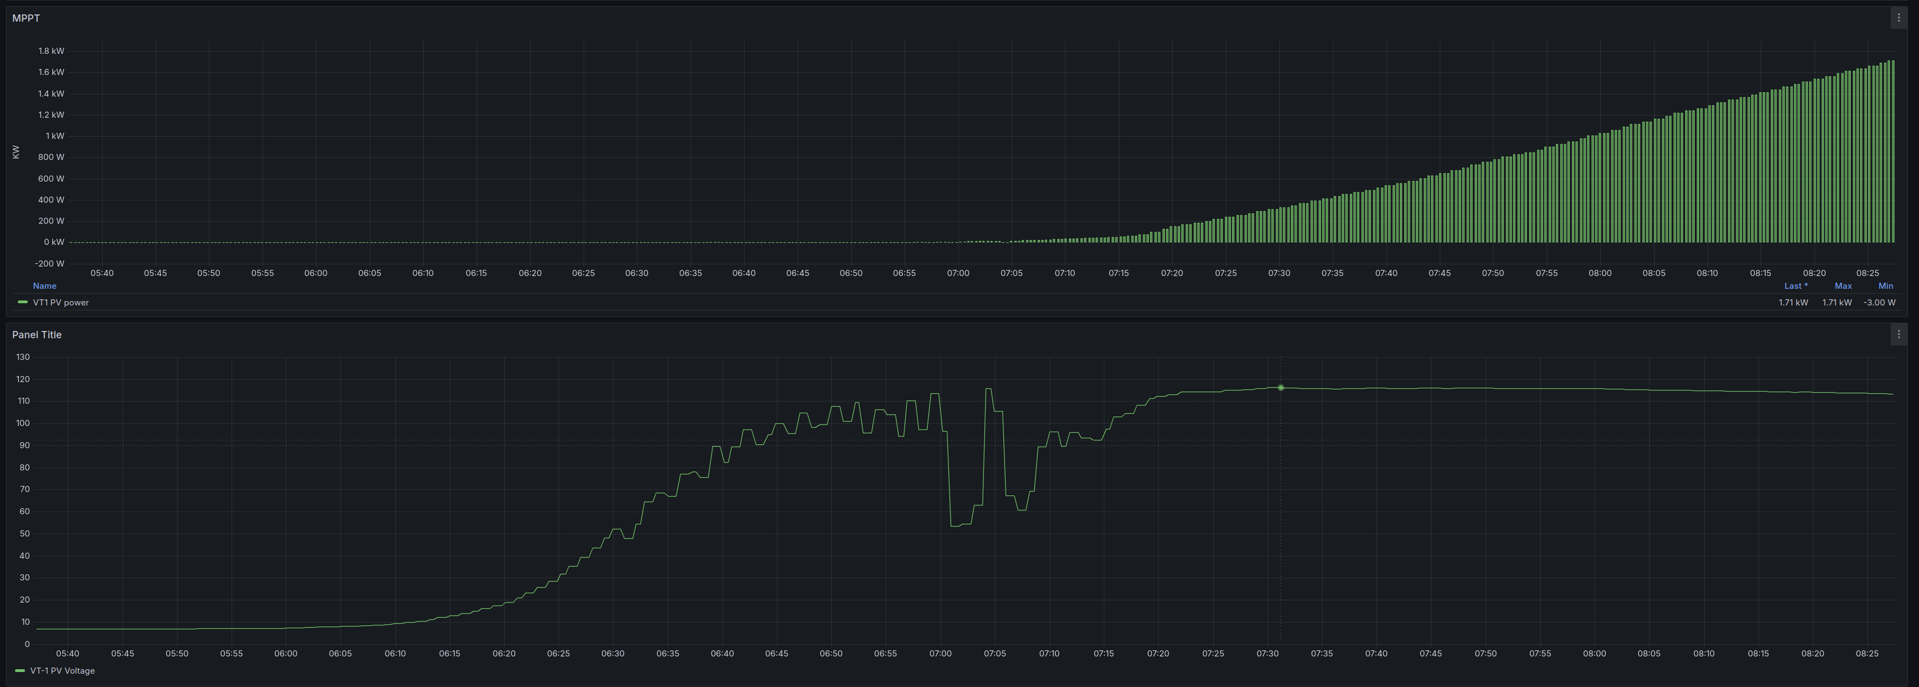Open the MPPT panel three-dot menu
The width and height of the screenshot is (1919, 687).
click(1898, 18)
